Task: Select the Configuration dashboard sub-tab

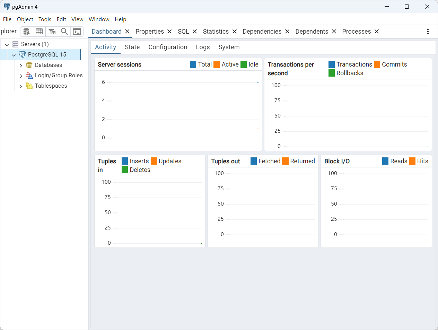Action: point(168,47)
